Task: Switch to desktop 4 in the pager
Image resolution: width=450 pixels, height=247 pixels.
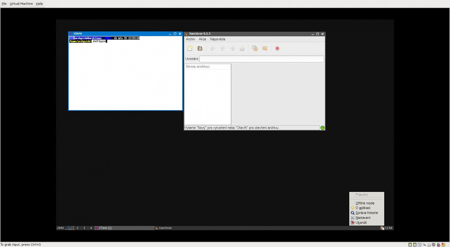Action: [x=91, y=228]
